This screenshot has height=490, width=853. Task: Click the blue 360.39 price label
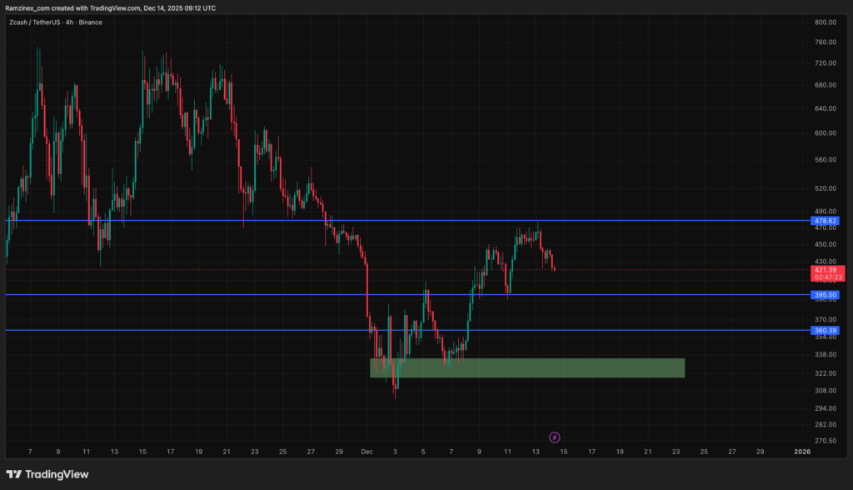(x=826, y=331)
